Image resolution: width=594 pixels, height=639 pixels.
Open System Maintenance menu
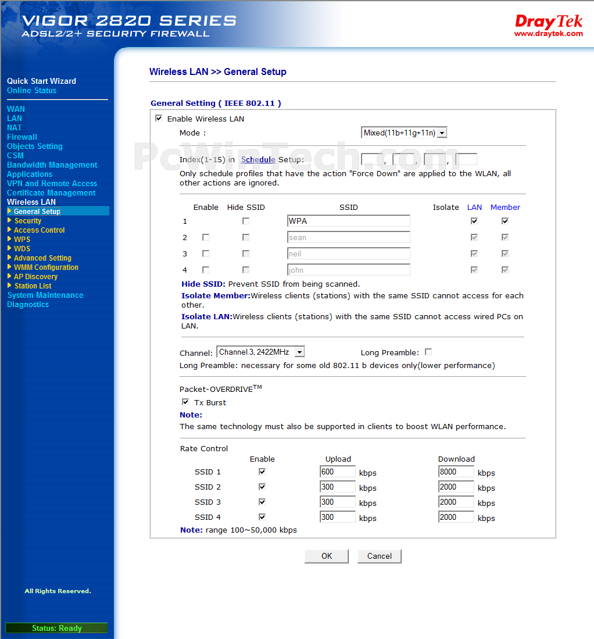(45, 295)
